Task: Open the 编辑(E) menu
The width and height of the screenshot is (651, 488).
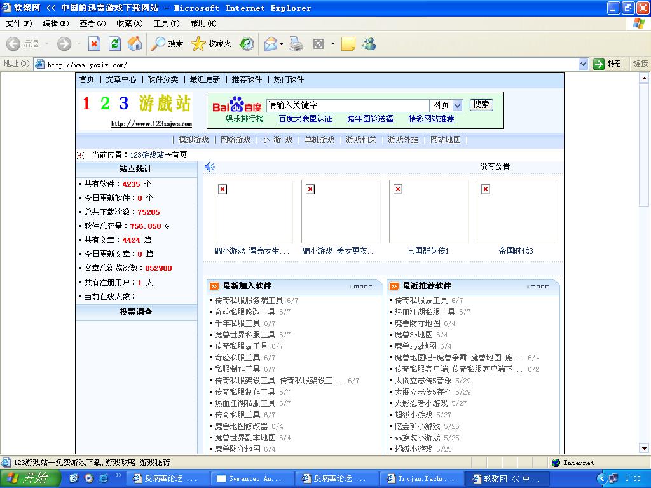Action: click(56, 24)
